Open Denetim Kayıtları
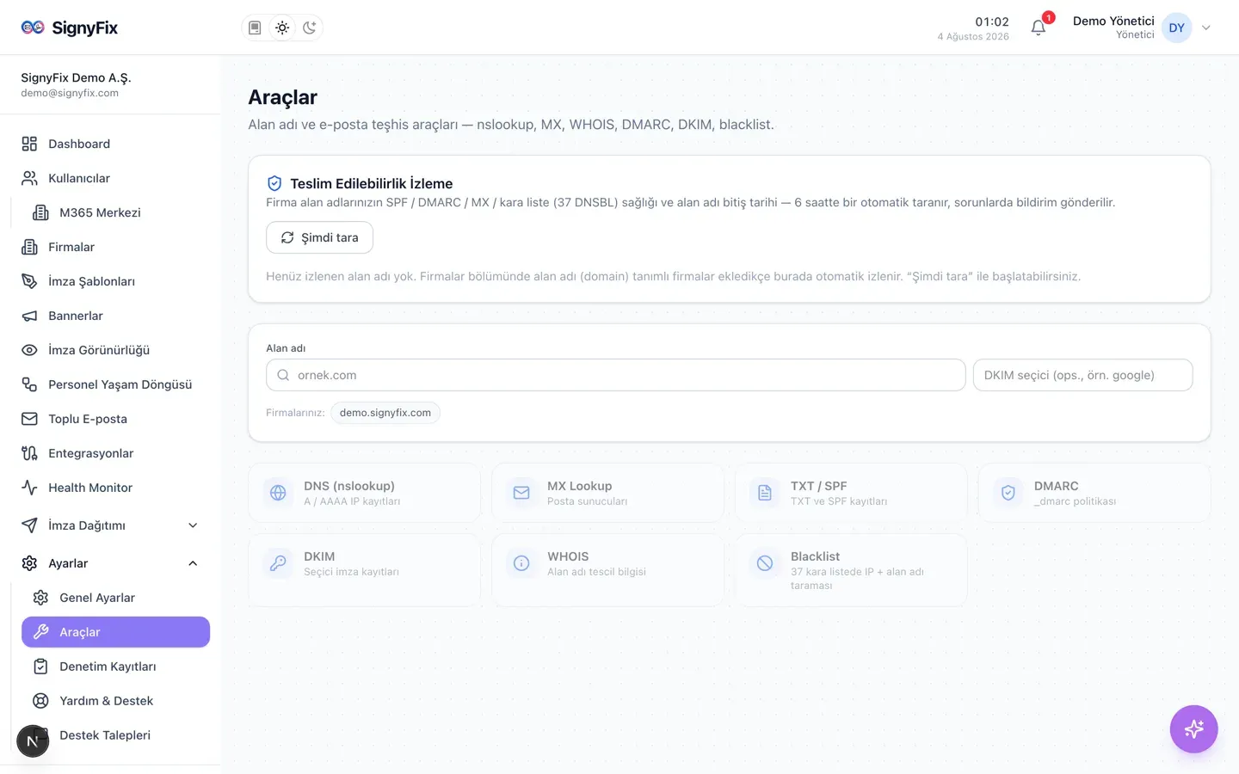1239x774 pixels. click(x=115, y=666)
